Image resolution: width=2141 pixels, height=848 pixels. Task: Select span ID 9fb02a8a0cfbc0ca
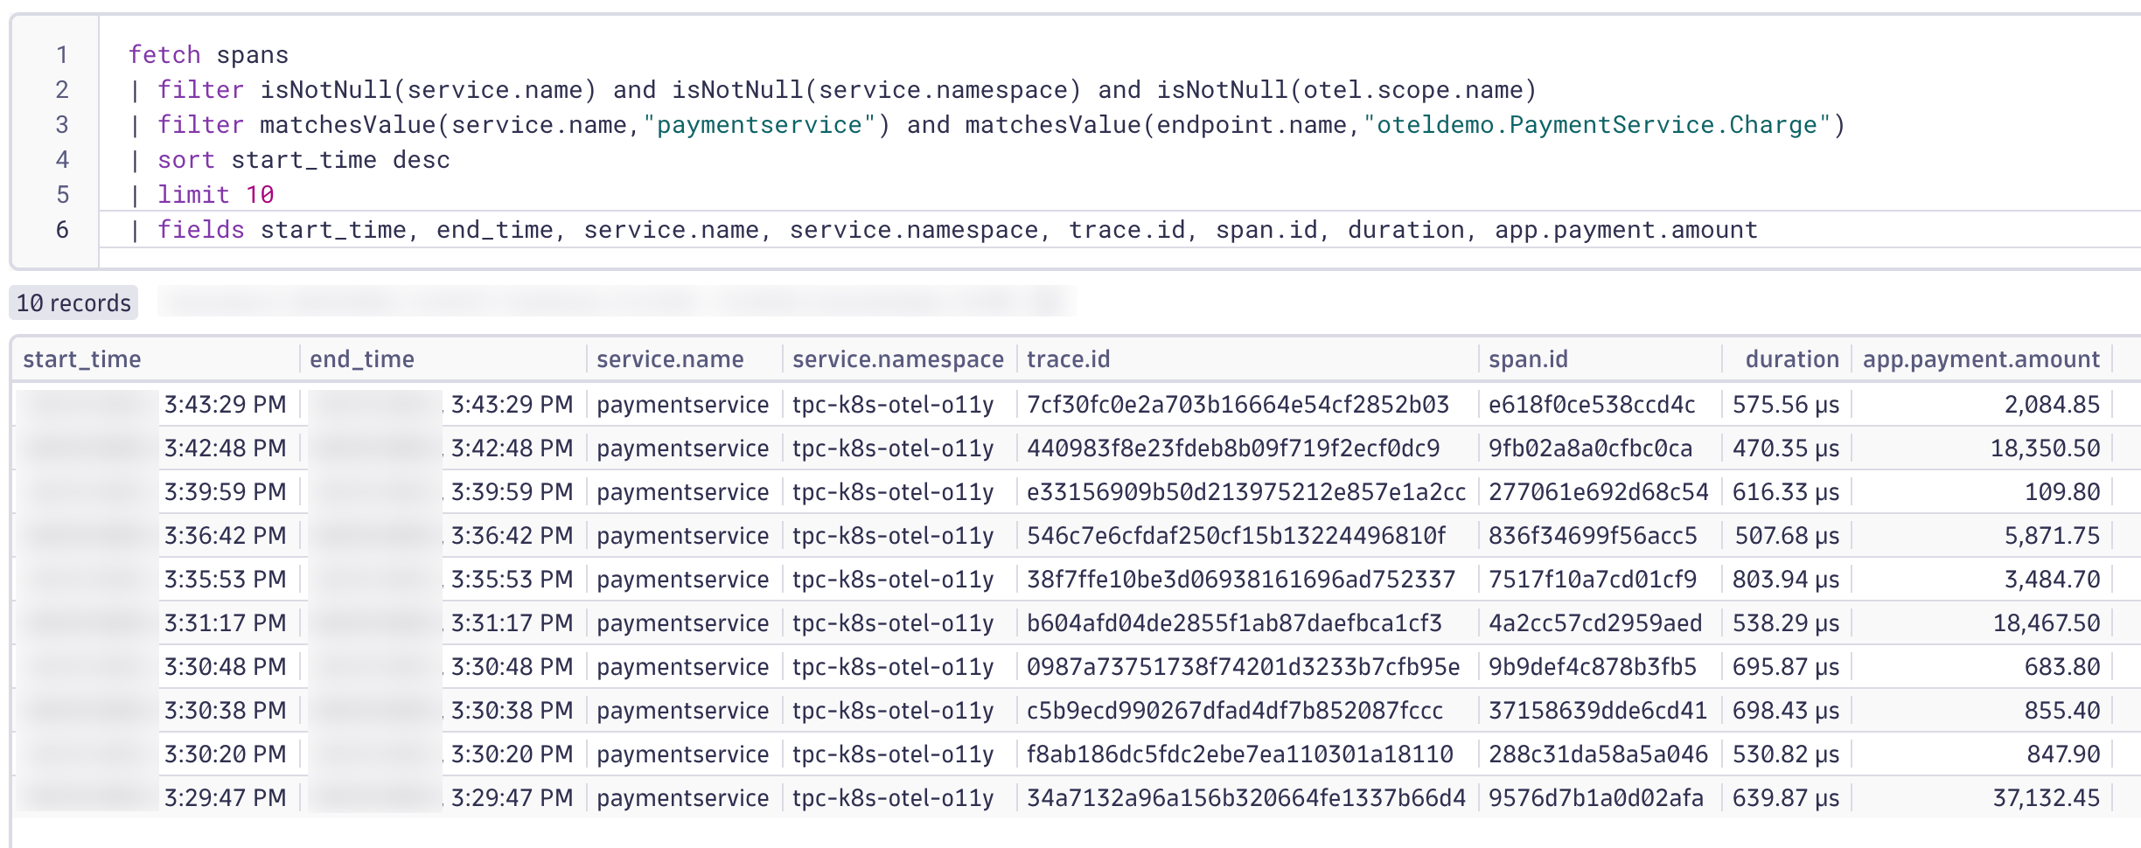pyautogui.click(x=1594, y=448)
